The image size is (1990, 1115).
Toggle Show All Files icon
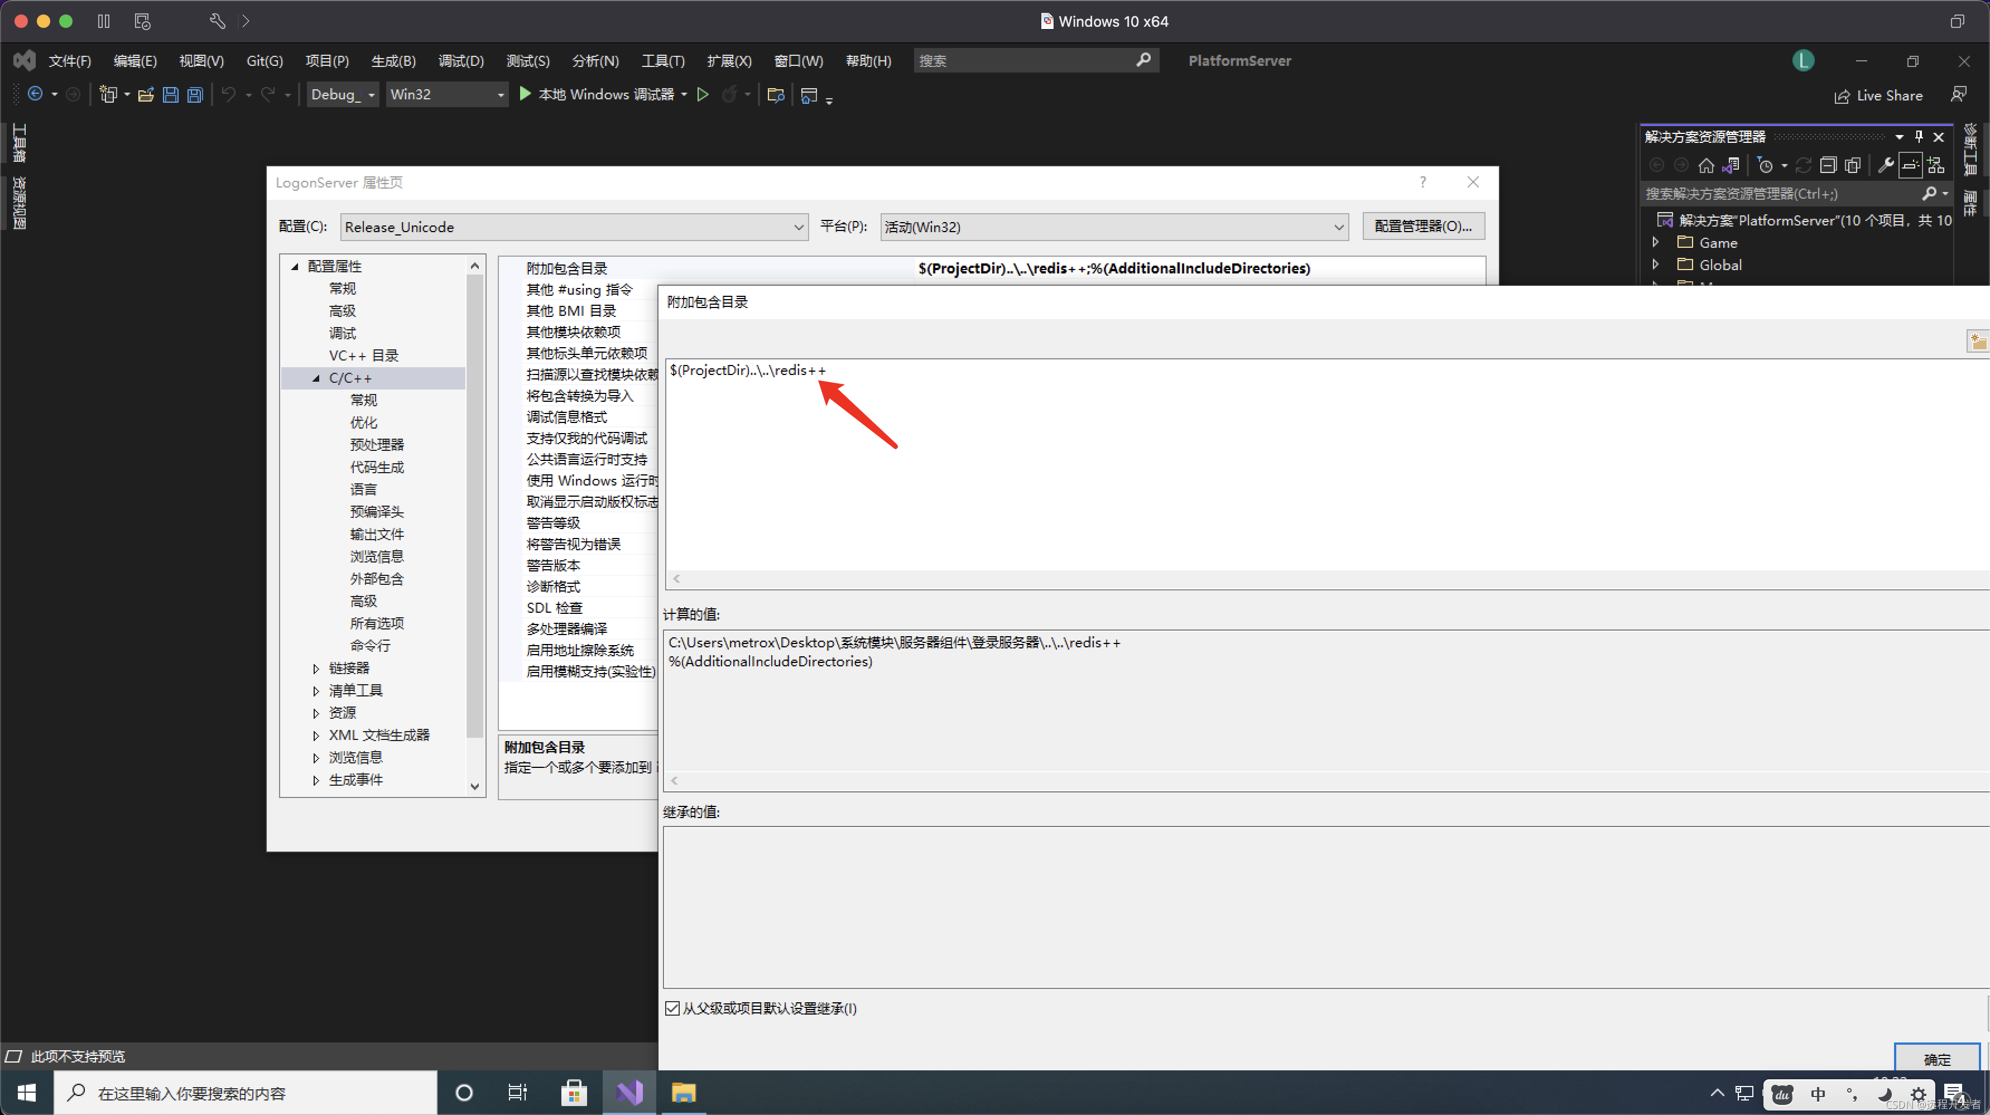coord(1853,165)
